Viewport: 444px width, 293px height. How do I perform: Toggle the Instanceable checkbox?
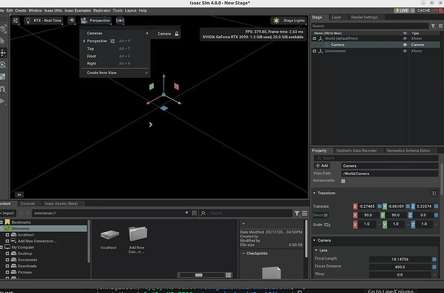point(343,181)
